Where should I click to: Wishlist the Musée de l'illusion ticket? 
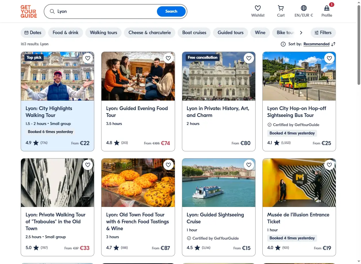coord(329,165)
